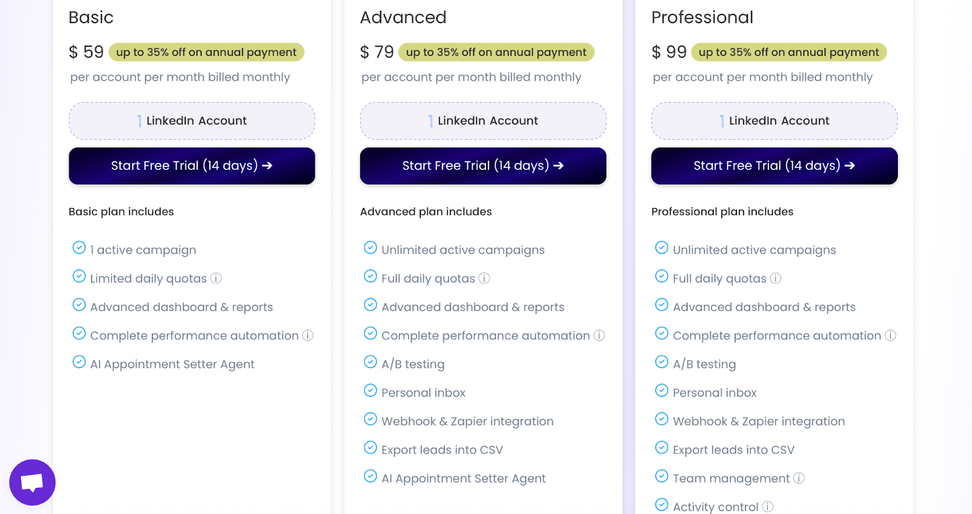The height and width of the screenshot is (514, 972).
Task: Start the Basic plan free trial
Action: [192, 166]
